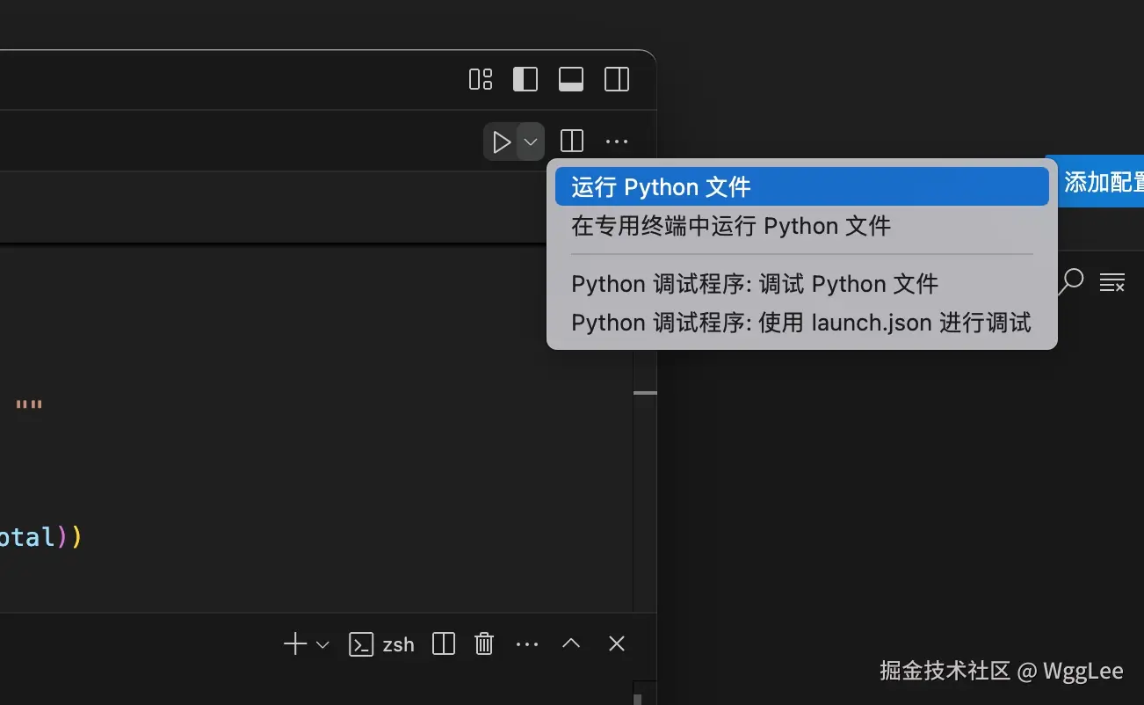Open terminal panel More Actions ellipsis
This screenshot has width=1144, height=705.
tap(527, 644)
